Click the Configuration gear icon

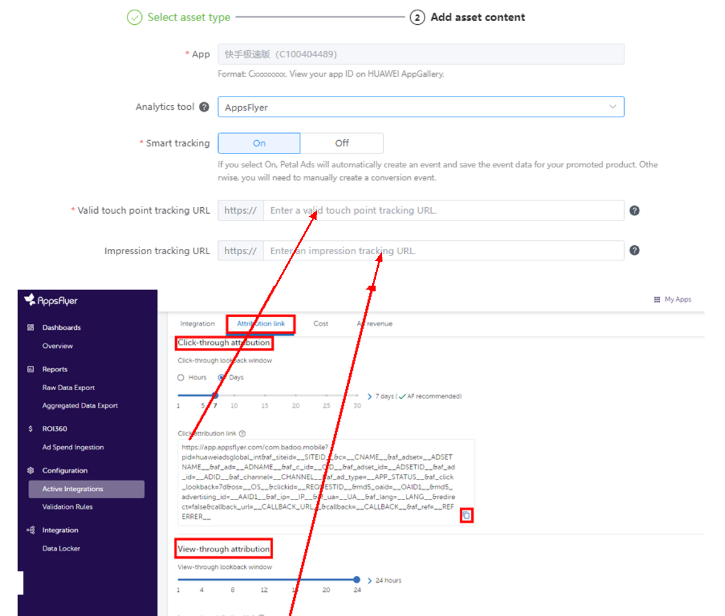30,470
